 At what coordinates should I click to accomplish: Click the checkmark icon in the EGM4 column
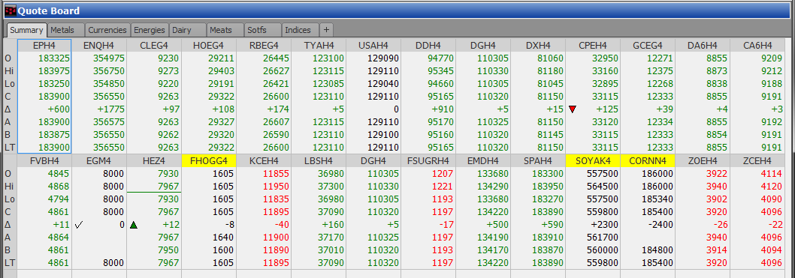pyautogui.click(x=79, y=224)
